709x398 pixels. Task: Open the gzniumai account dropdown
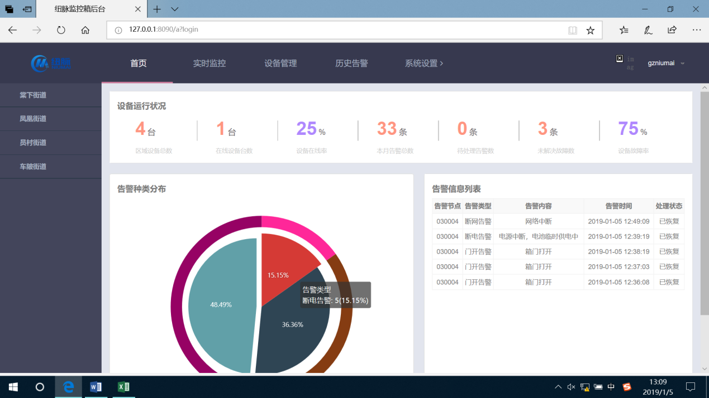click(665, 63)
